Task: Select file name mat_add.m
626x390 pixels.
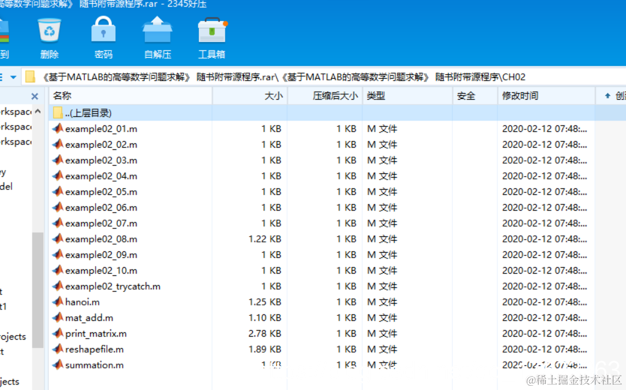Action: (x=89, y=318)
